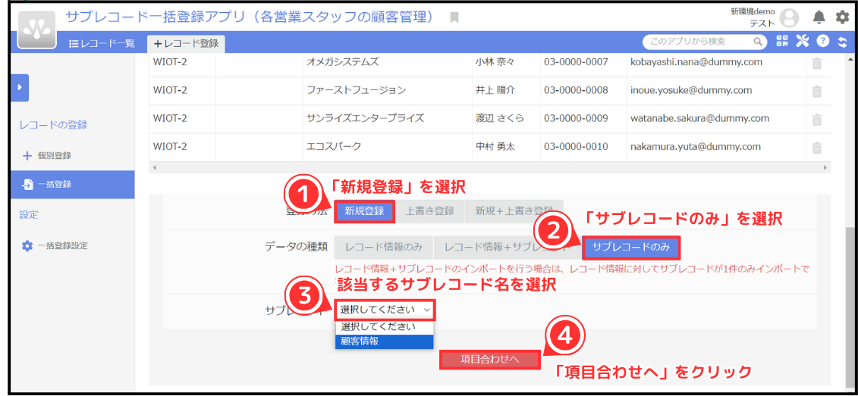Open the QR code icon
This screenshot has width=858, height=396.
(782, 41)
